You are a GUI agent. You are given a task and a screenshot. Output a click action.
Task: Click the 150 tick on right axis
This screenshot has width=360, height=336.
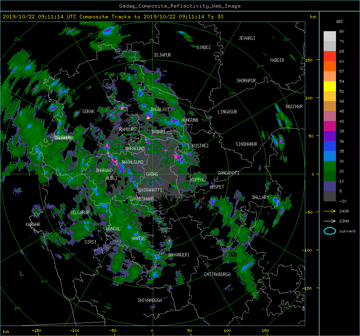pos(309,60)
